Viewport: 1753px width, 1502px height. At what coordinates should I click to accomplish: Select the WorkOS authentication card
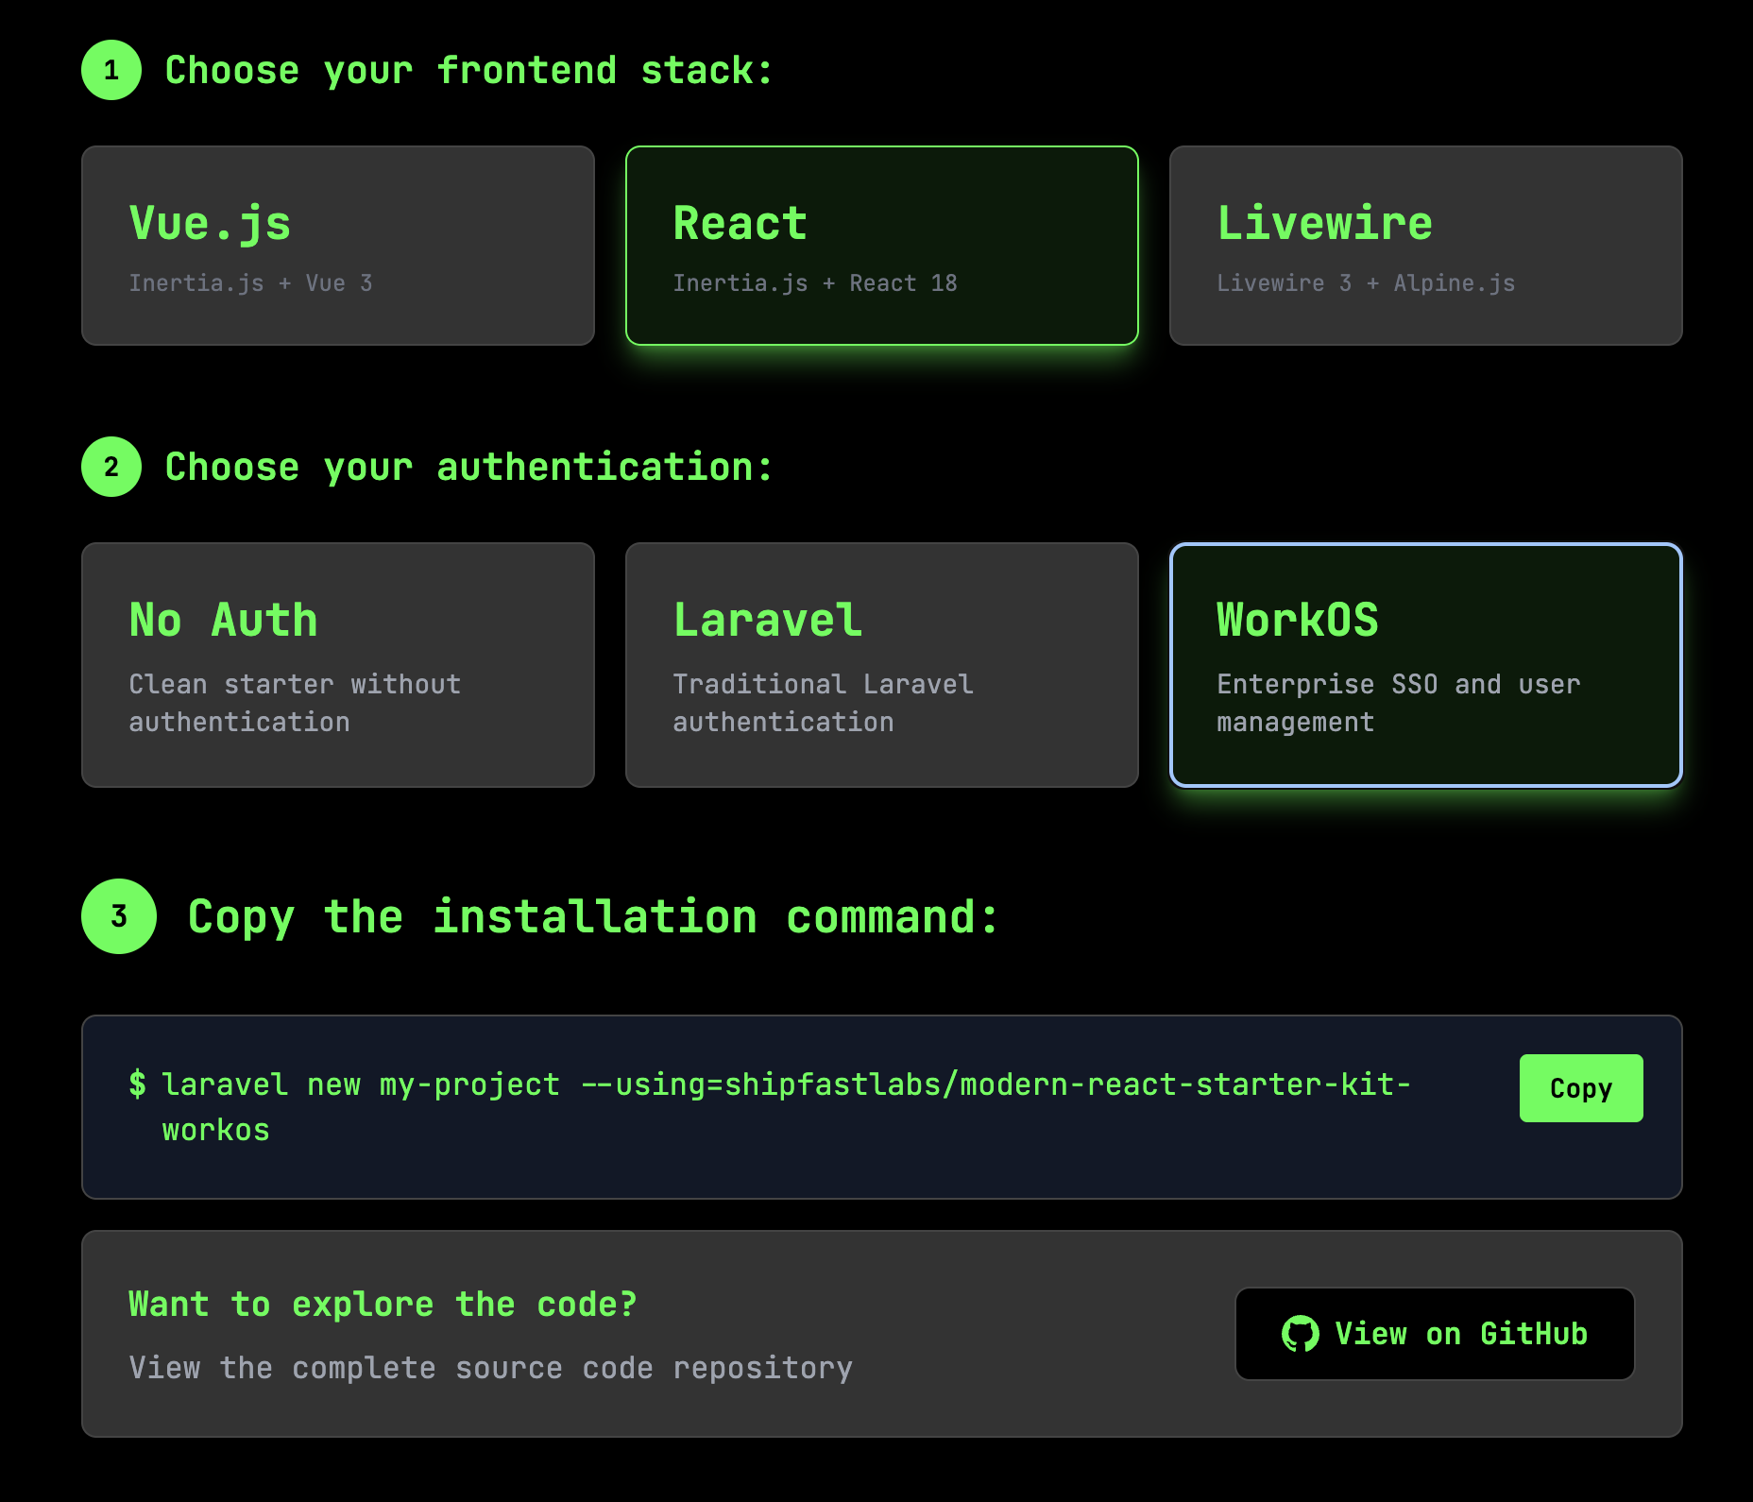[x=1425, y=665]
